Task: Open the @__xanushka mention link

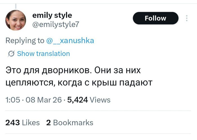Action: 70,41
